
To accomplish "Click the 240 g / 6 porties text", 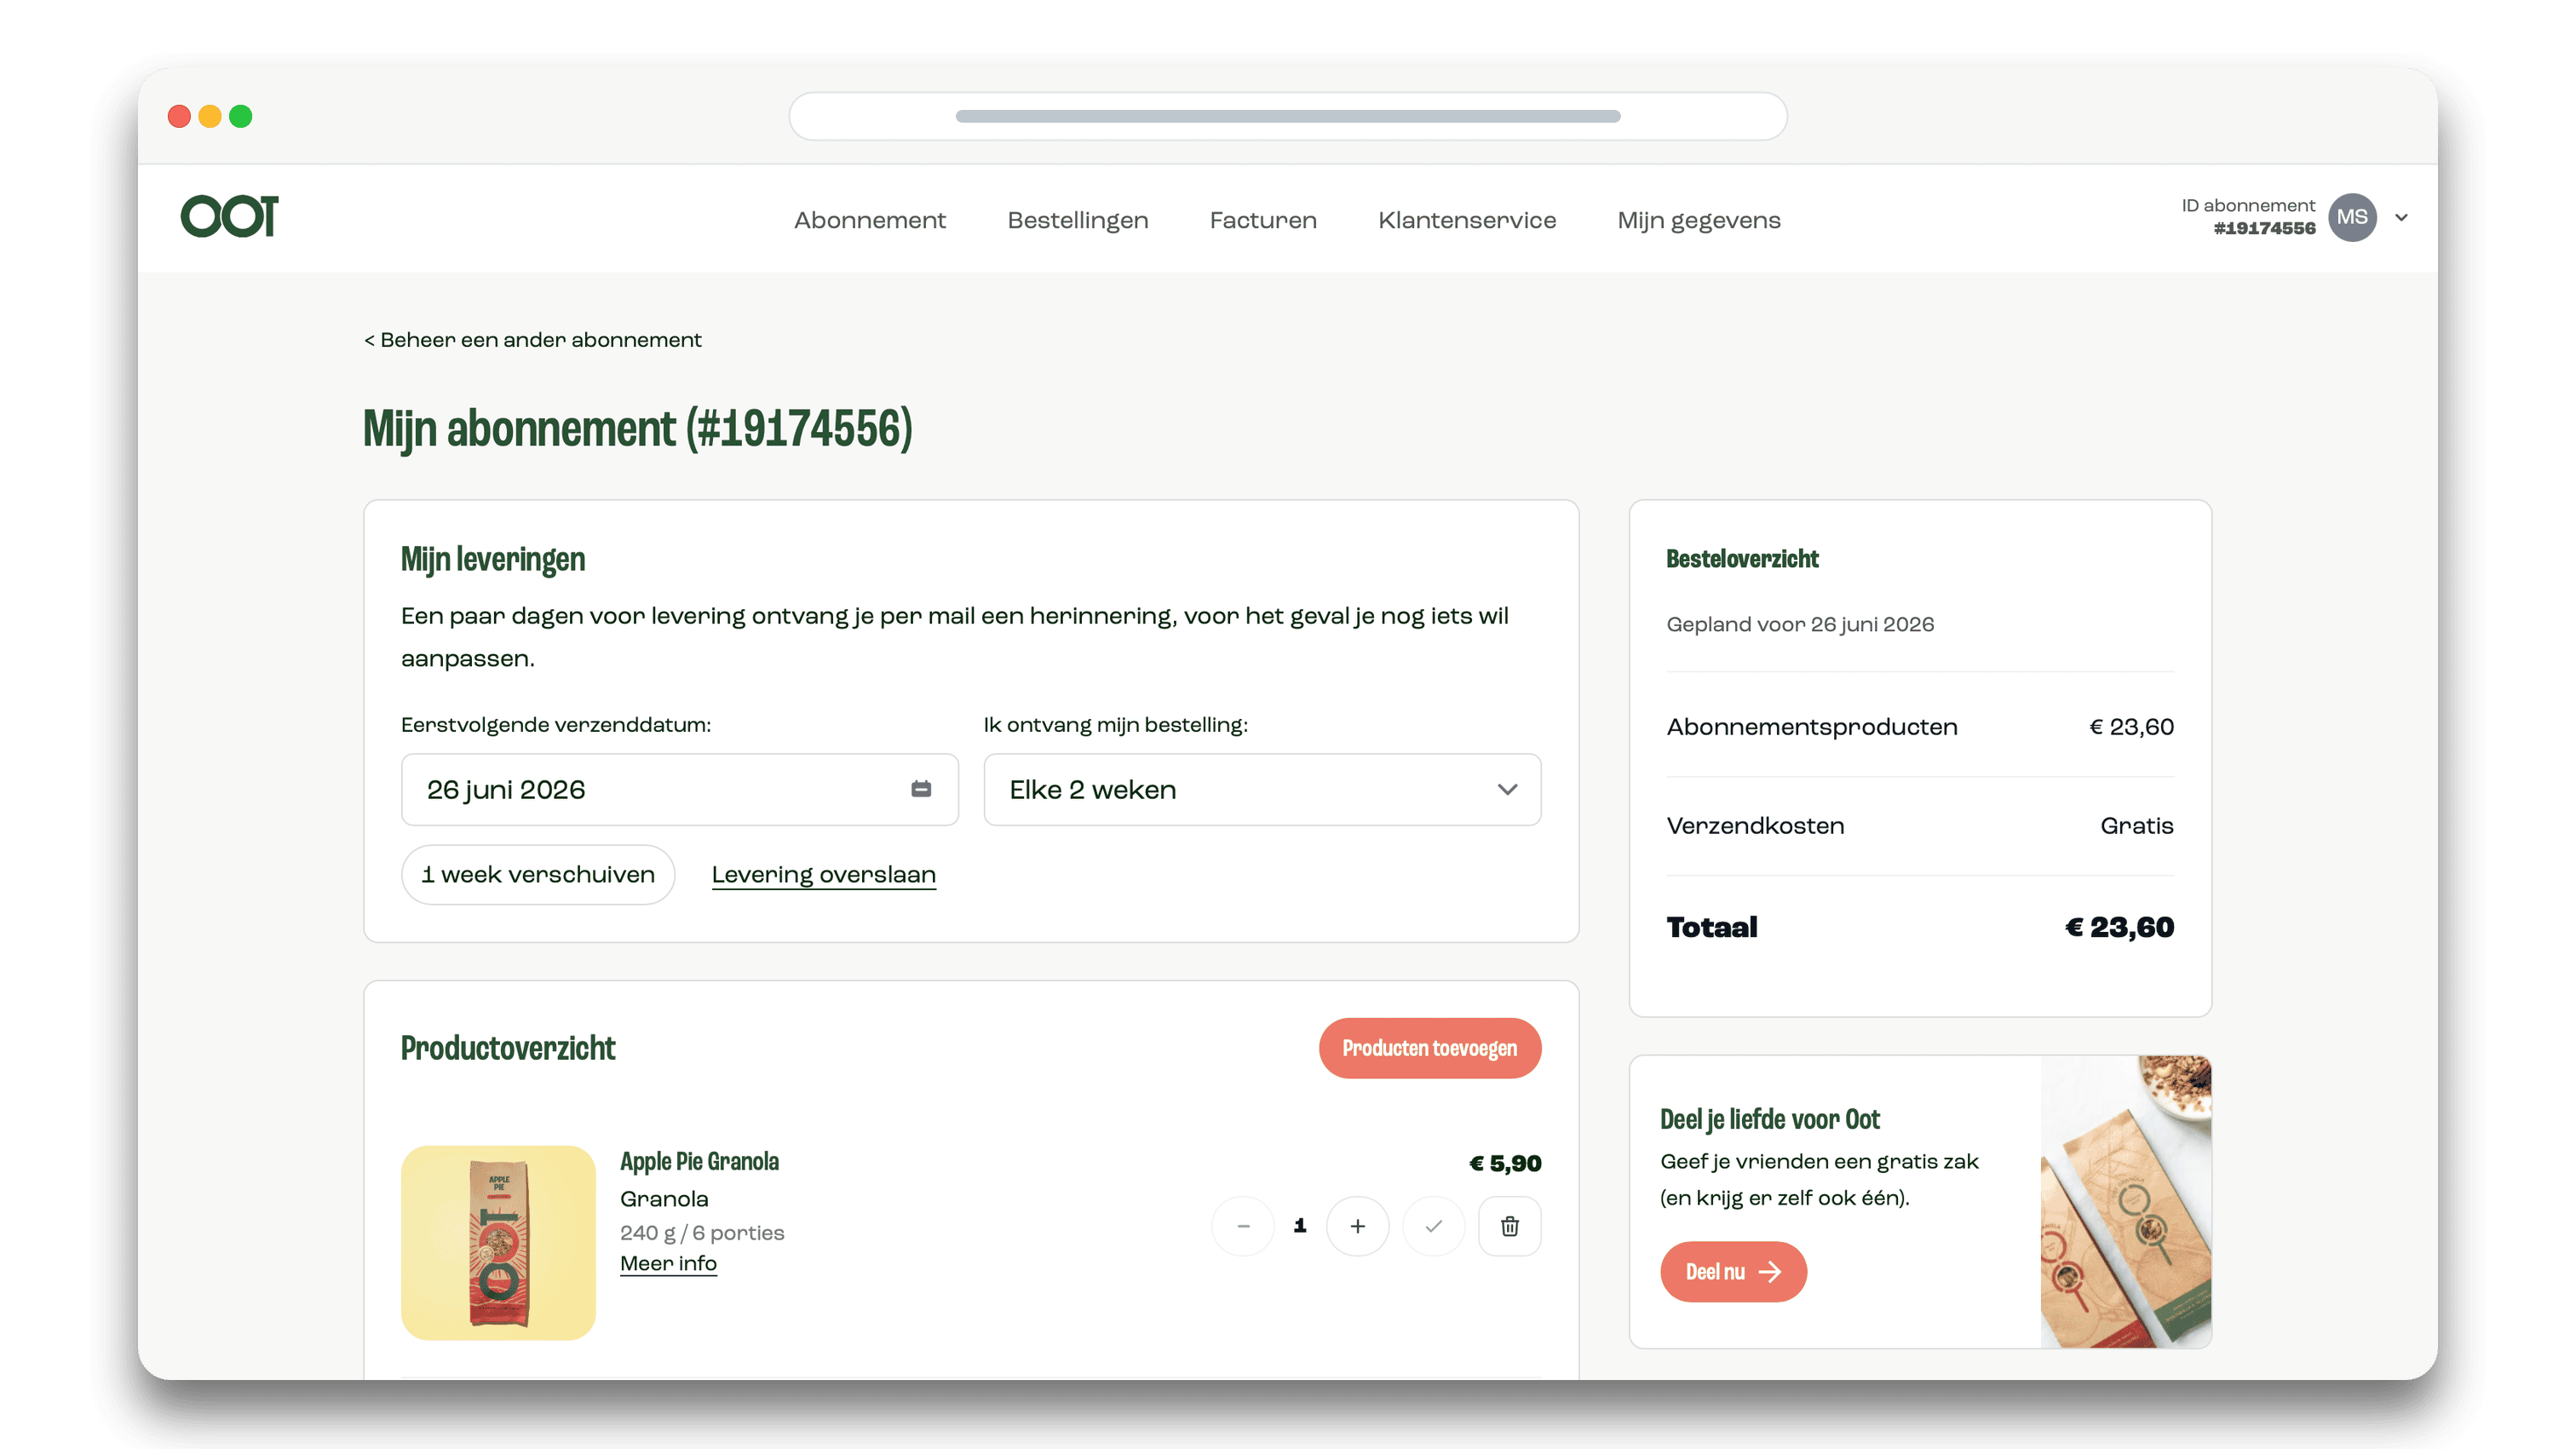I will pyautogui.click(x=702, y=1232).
